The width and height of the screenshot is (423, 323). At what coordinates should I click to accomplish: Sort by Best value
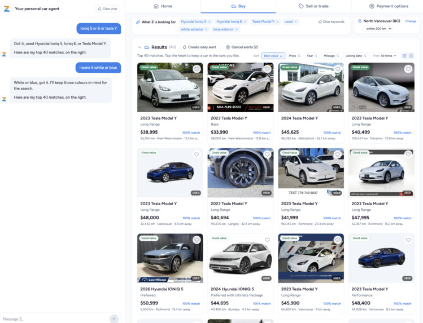point(273,56)
